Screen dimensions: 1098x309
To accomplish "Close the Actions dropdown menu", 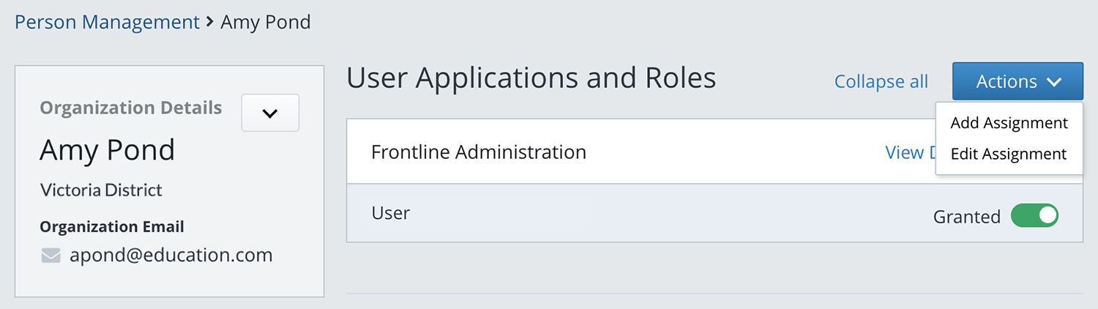I will [x=1017, y=81].
